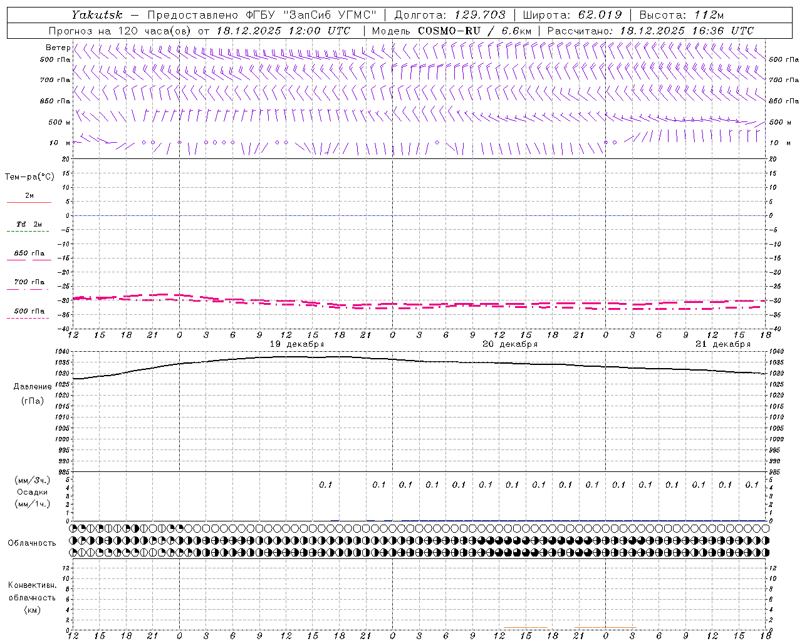The width and height of the screenshot is (802, 641).
Task: Click the 'Высота: 112м' elevation field
Action: (x=682, y=15)
